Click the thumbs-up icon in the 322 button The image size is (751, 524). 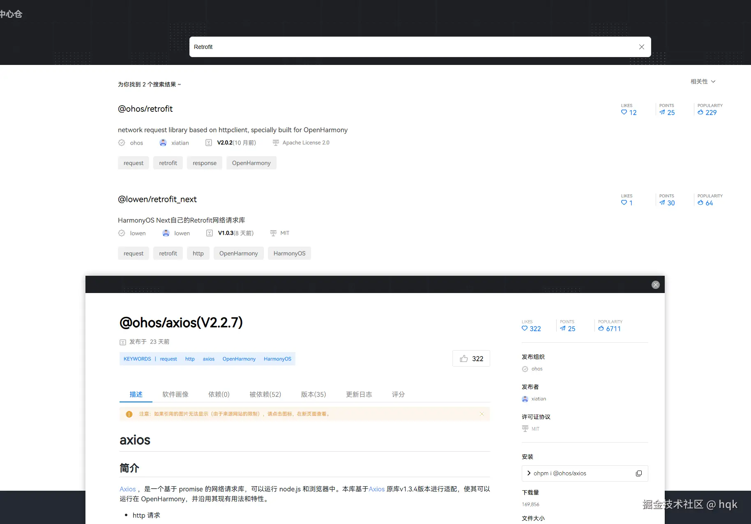464,358
